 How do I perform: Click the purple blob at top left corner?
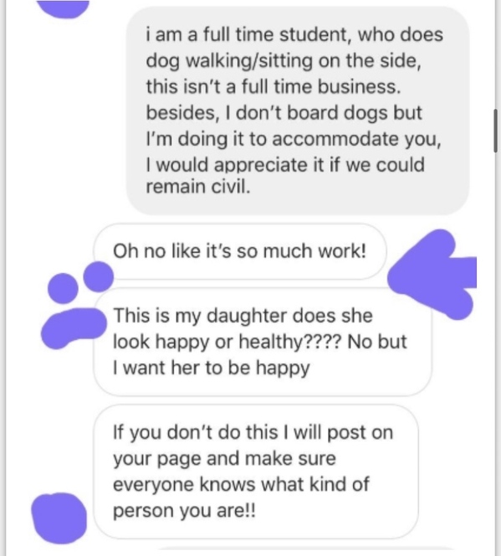[63, 8]
